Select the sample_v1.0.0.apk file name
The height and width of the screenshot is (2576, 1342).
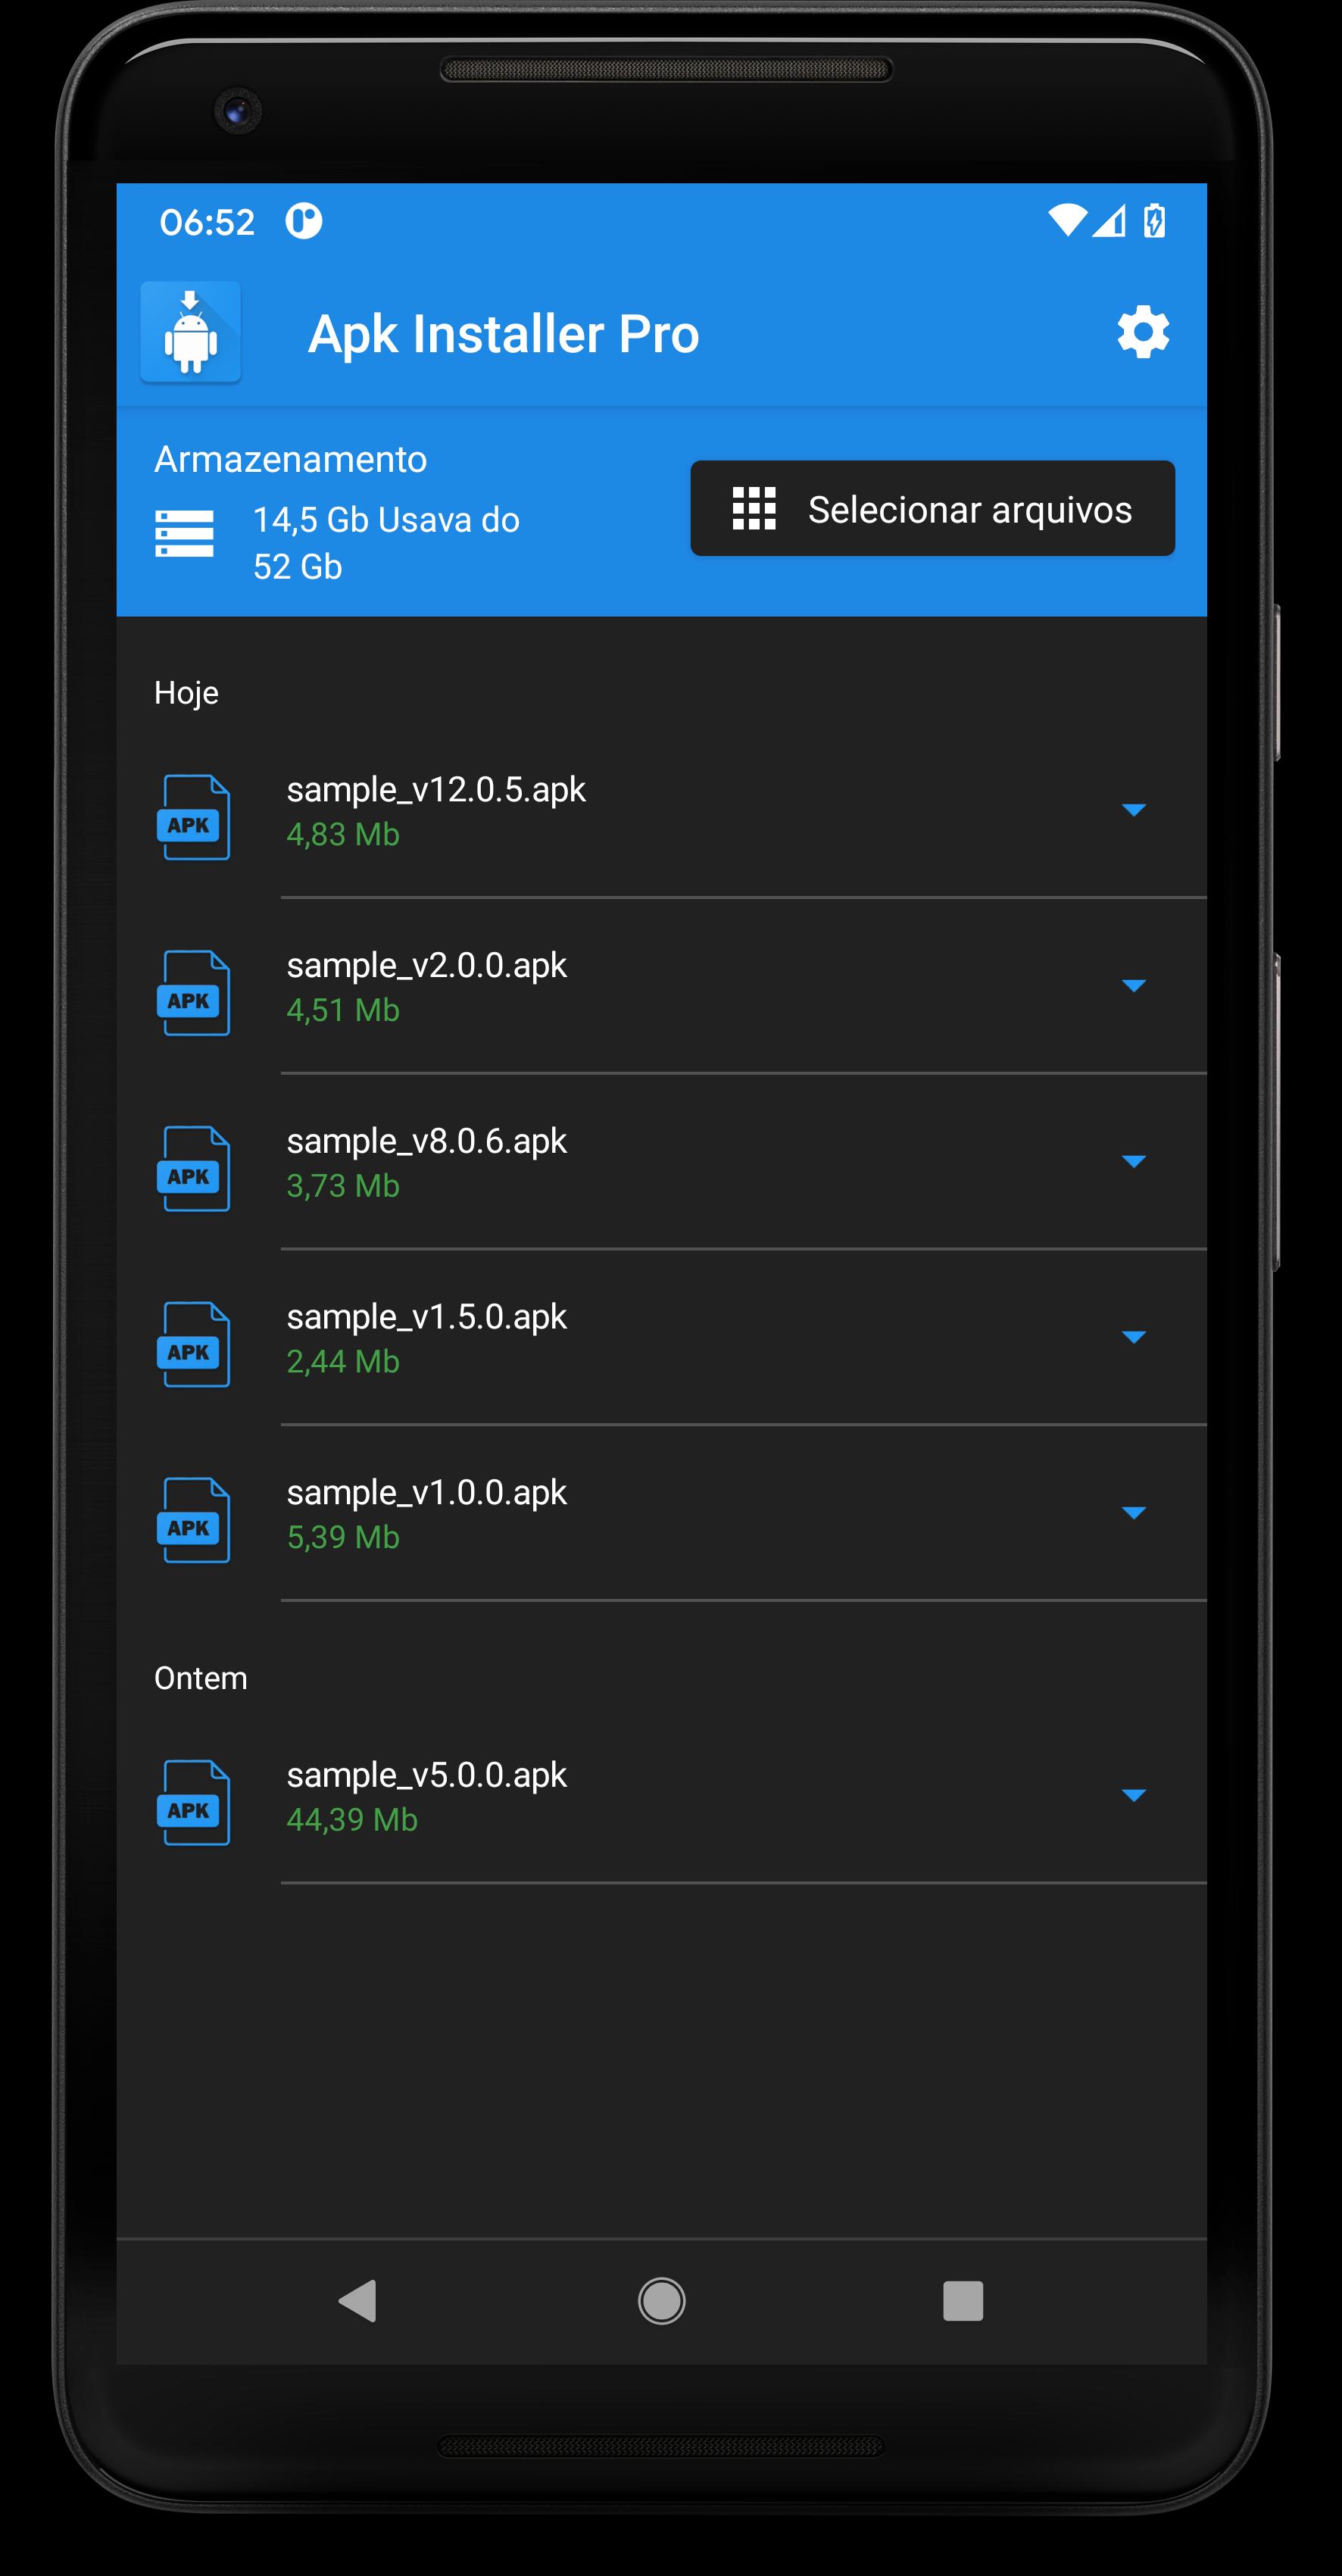pos(427,1493)
